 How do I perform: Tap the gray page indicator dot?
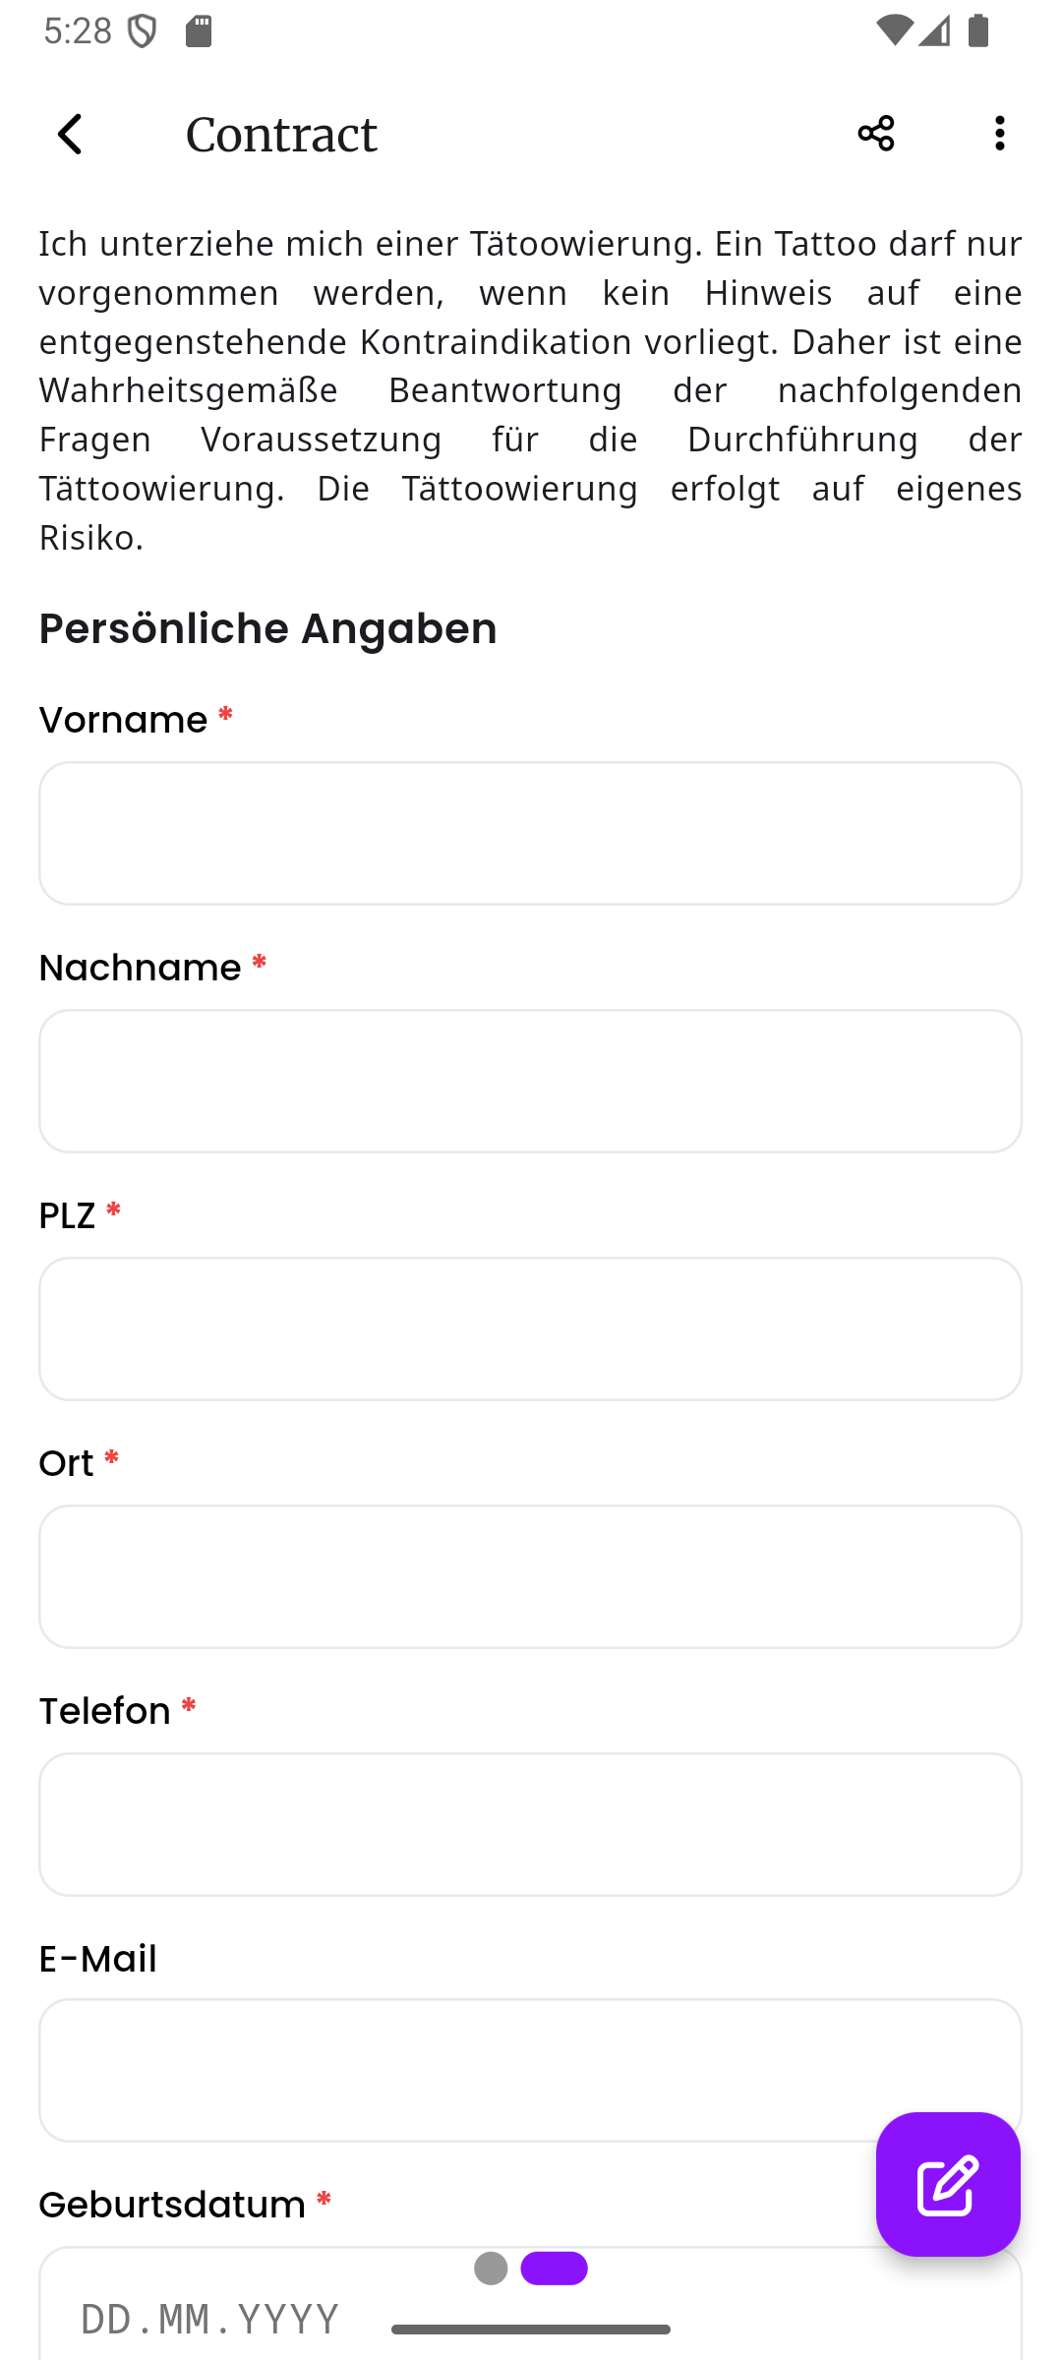(x=489, y=2269)
